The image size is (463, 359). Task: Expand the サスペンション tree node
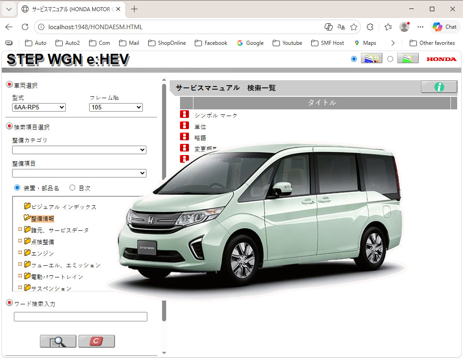(20, 287)
